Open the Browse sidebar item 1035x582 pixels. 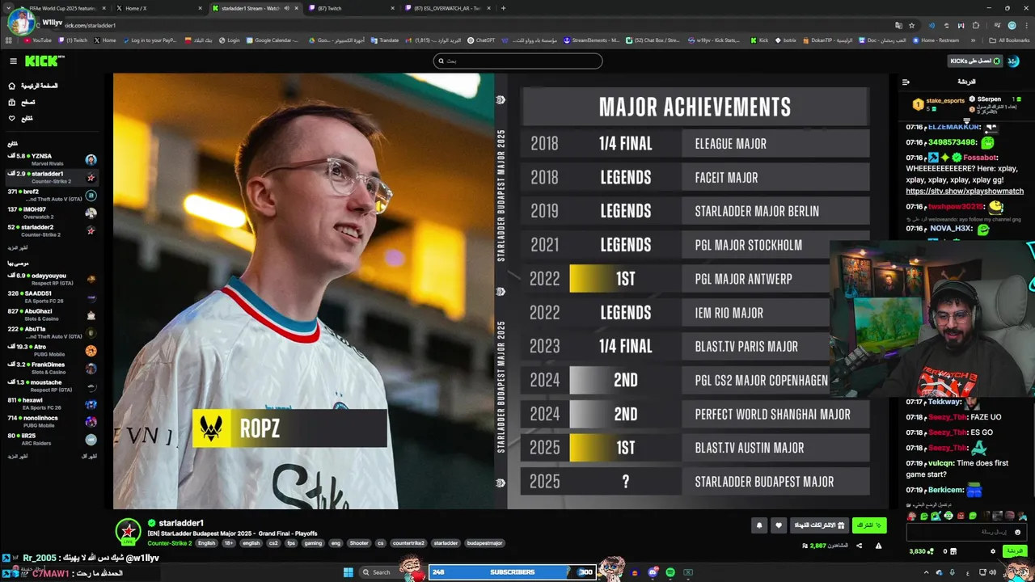pyautogui.click(x=22, y=102)
